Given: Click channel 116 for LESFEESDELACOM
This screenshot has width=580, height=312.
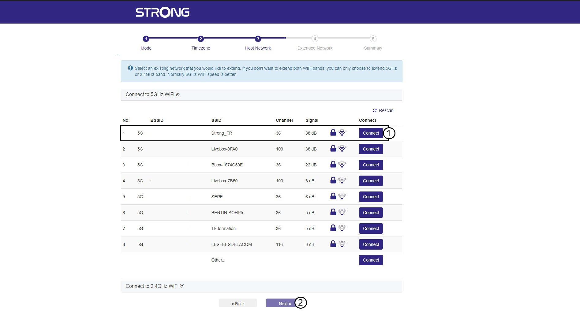Looking at the screenshot, I should coord(279,244).
